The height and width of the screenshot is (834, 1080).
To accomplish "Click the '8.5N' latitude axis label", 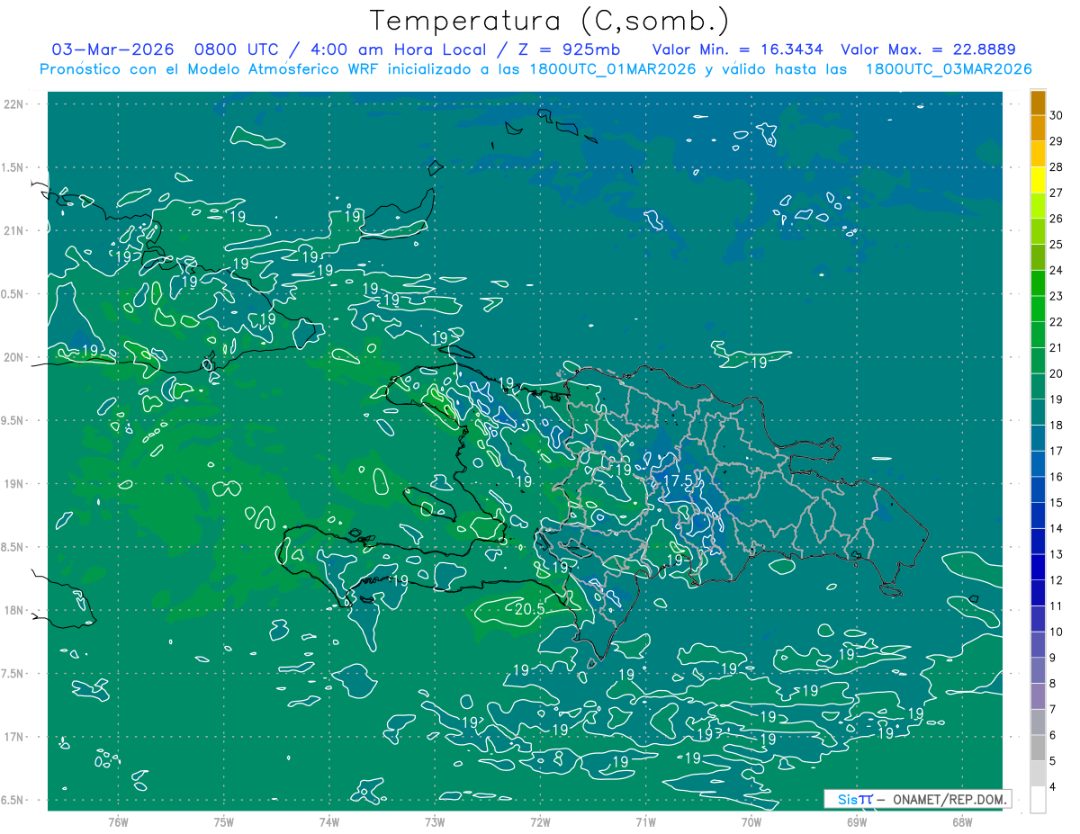I will tap(13, 547).
